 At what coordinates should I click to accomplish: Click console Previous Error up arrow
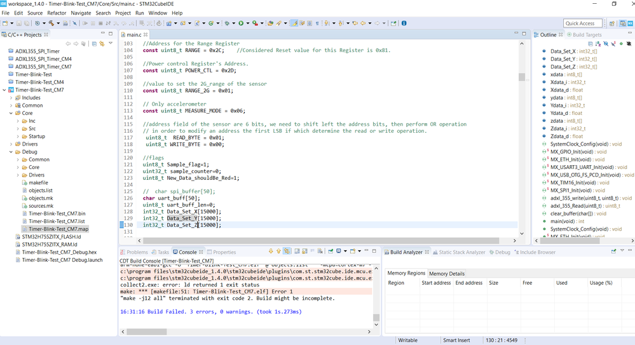[278, 252]
